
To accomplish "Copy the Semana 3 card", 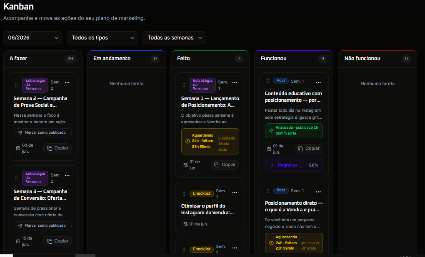I will point(57,241).
